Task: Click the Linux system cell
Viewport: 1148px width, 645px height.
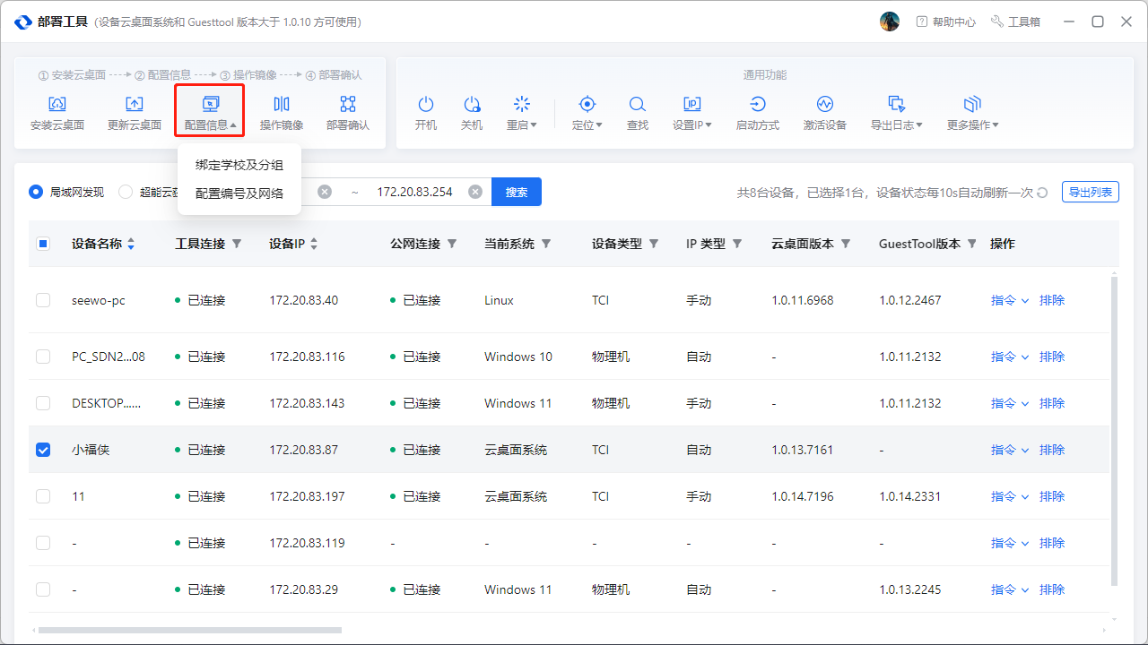Action: (499, 300)
